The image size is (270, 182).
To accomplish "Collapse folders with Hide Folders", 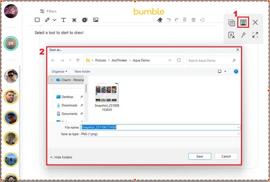I will coord(61,157).
